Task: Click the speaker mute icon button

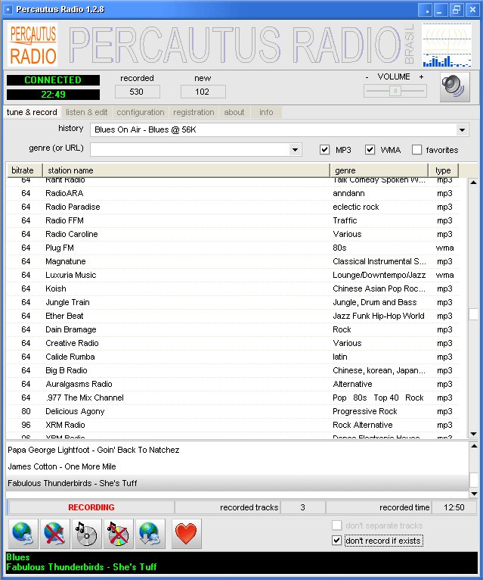Action: 454,86
